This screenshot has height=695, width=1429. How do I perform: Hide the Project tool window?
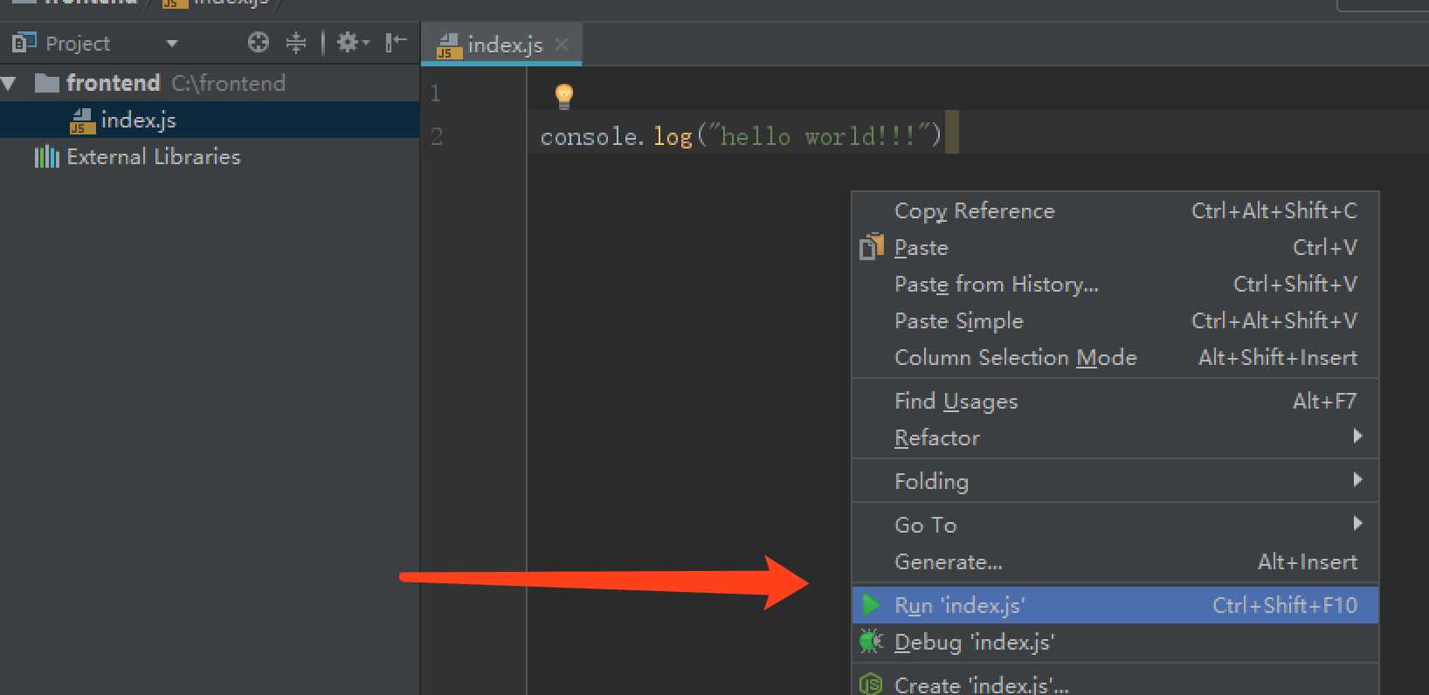[397, 43]
